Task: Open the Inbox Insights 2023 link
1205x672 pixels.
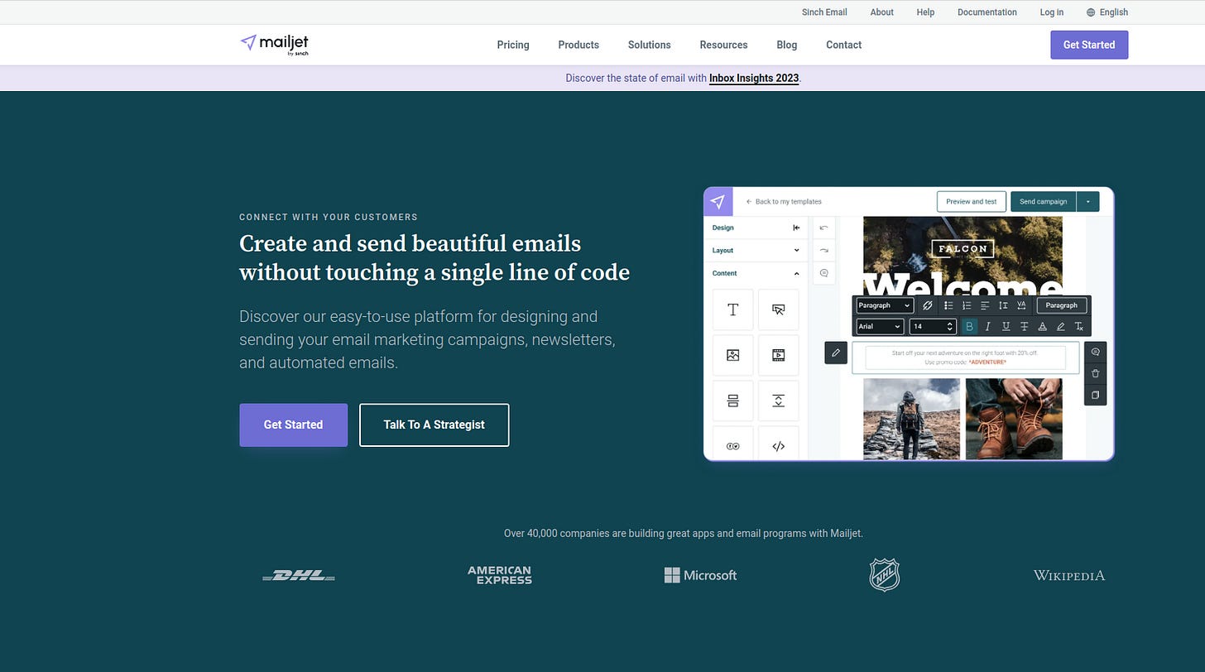Action: point(754,78)
